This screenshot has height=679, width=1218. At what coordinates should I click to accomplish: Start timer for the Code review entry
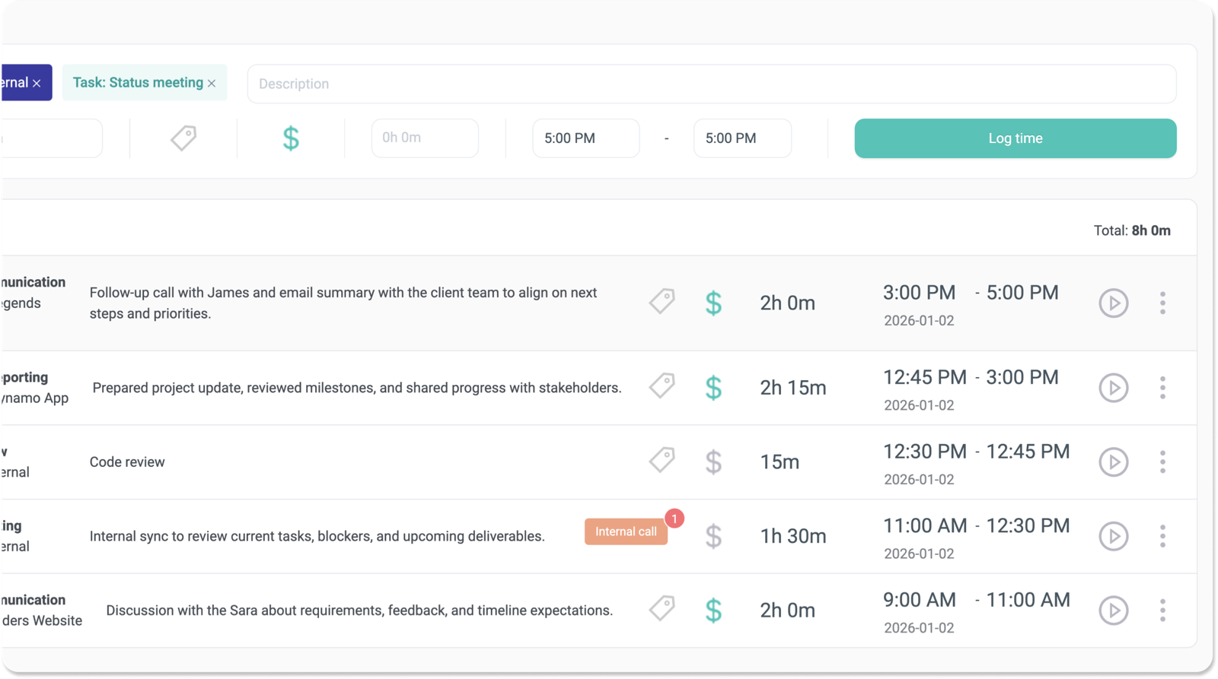coord(1113,462)
